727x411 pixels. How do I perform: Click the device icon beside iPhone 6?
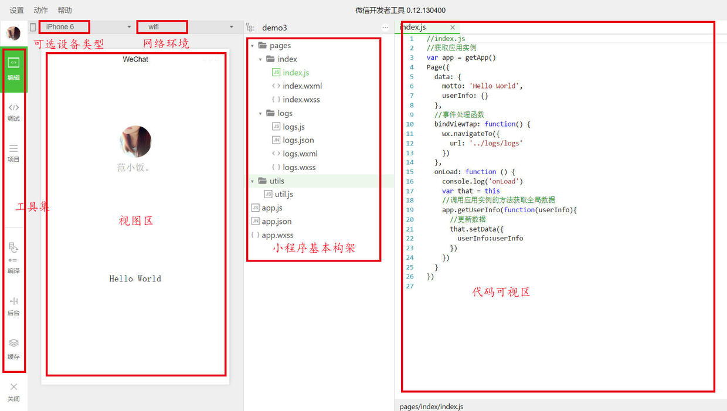click(x=33, y=27)
